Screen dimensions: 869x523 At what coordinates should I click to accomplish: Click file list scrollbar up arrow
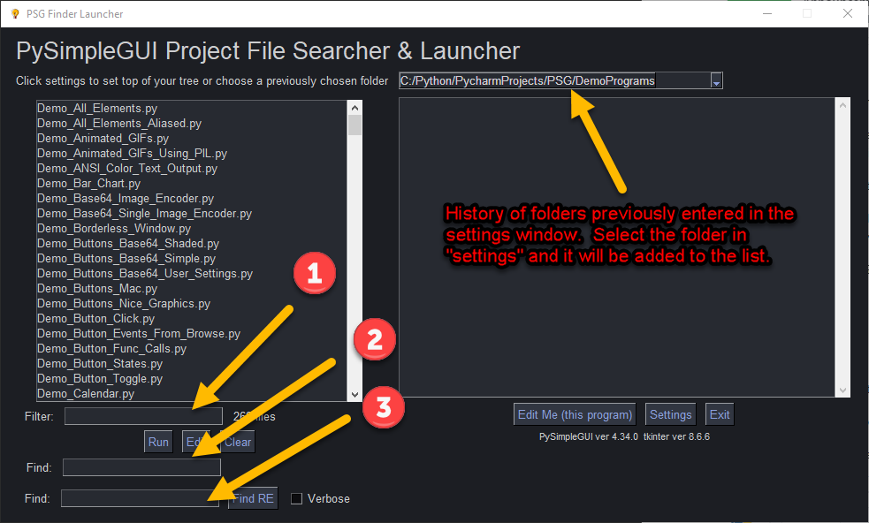(x=354, y=108)
